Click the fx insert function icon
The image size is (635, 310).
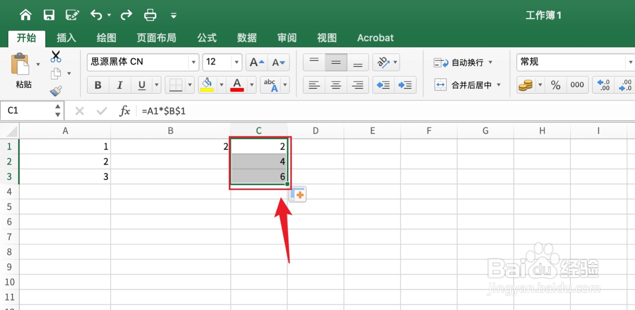125,111
